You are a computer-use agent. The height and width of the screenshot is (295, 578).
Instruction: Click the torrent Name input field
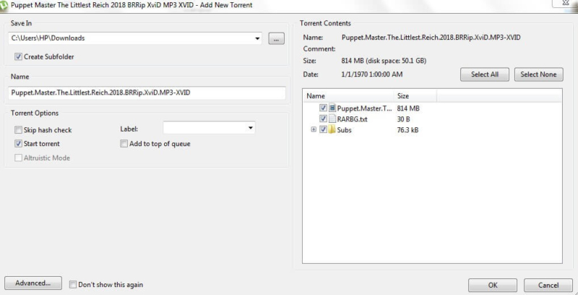pyautogui.click(x=147, y=93)
